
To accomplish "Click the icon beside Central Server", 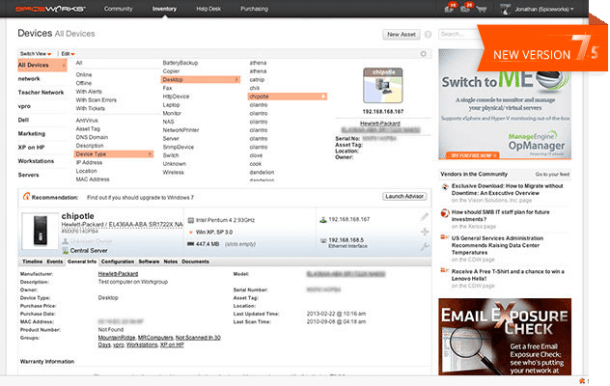I will (x=66, y=251).
